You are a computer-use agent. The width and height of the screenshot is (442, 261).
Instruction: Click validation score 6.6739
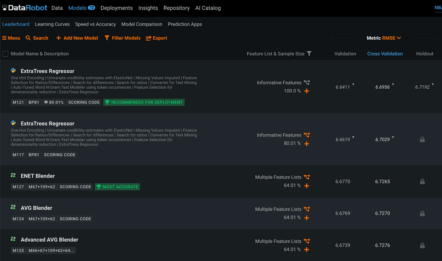pos(343,245)
